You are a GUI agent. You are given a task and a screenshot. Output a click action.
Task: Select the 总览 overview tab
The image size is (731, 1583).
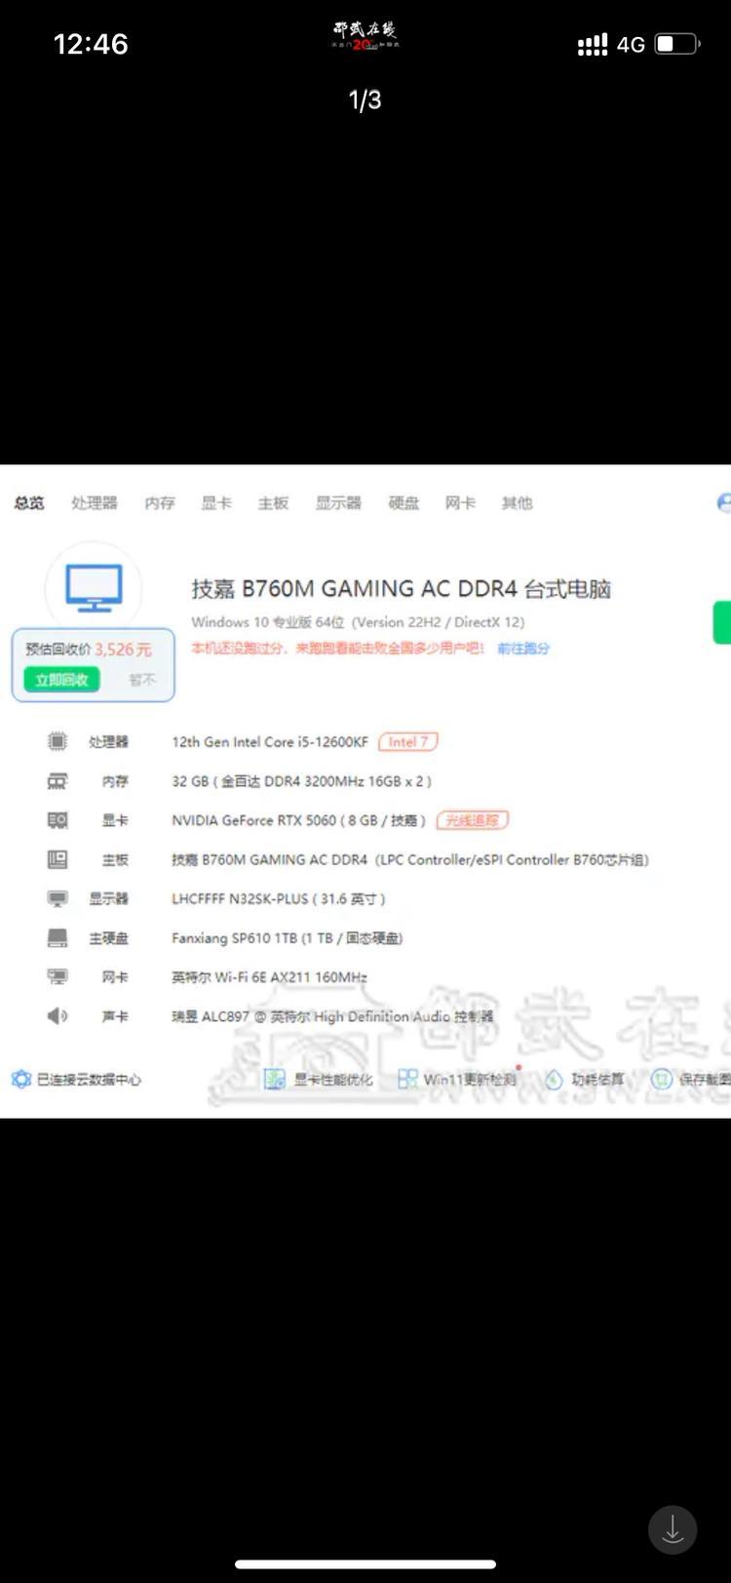[x=29, y=503]
